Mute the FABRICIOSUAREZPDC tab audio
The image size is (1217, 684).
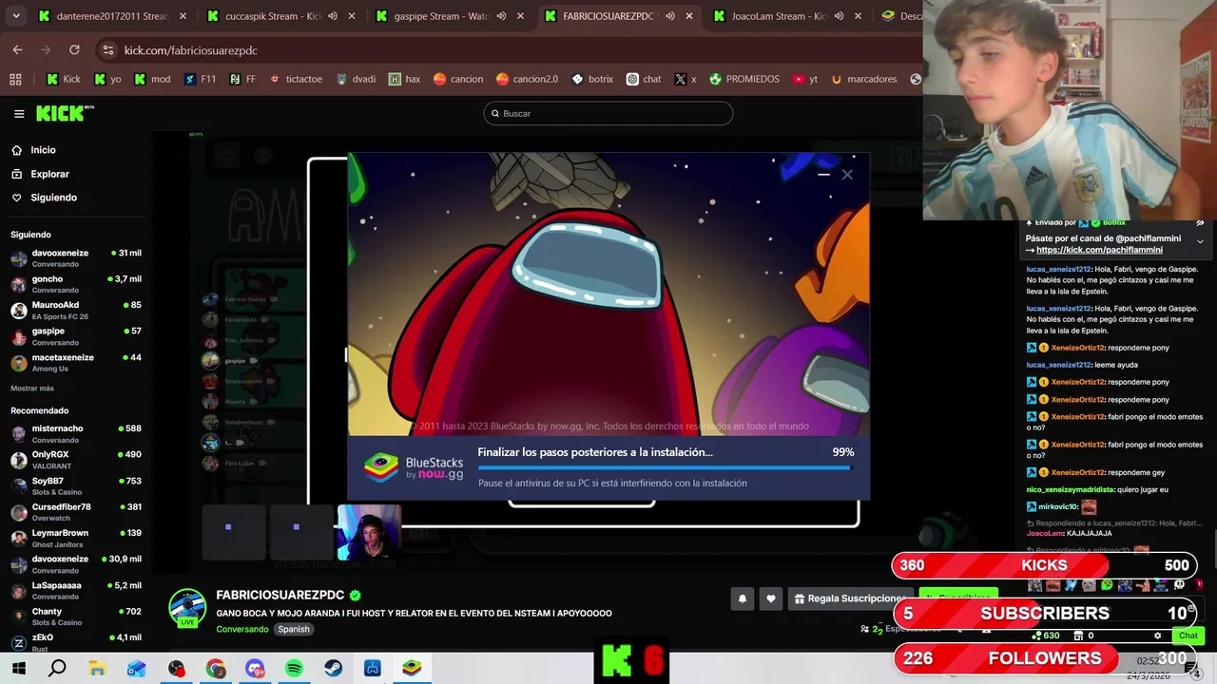point(670,16)
